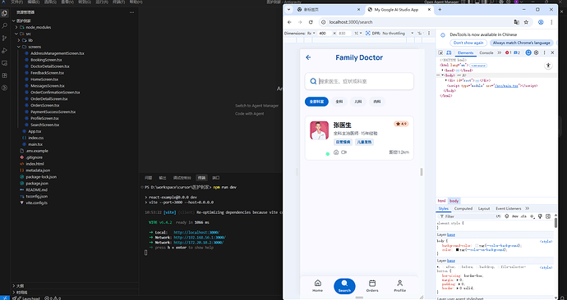Open Run and Debug in the activity bar
Screen dimensions: 567x300
pyautogui.click(x=4, y=51)
